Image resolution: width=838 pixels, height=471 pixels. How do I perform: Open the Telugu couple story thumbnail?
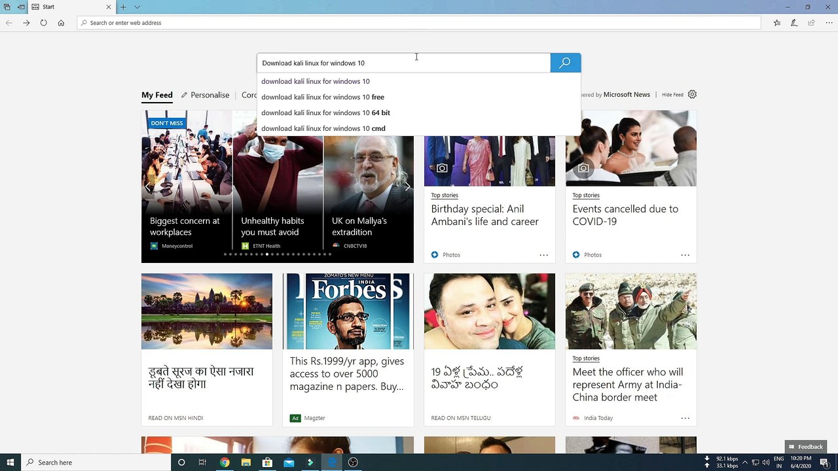coord(490,311)
